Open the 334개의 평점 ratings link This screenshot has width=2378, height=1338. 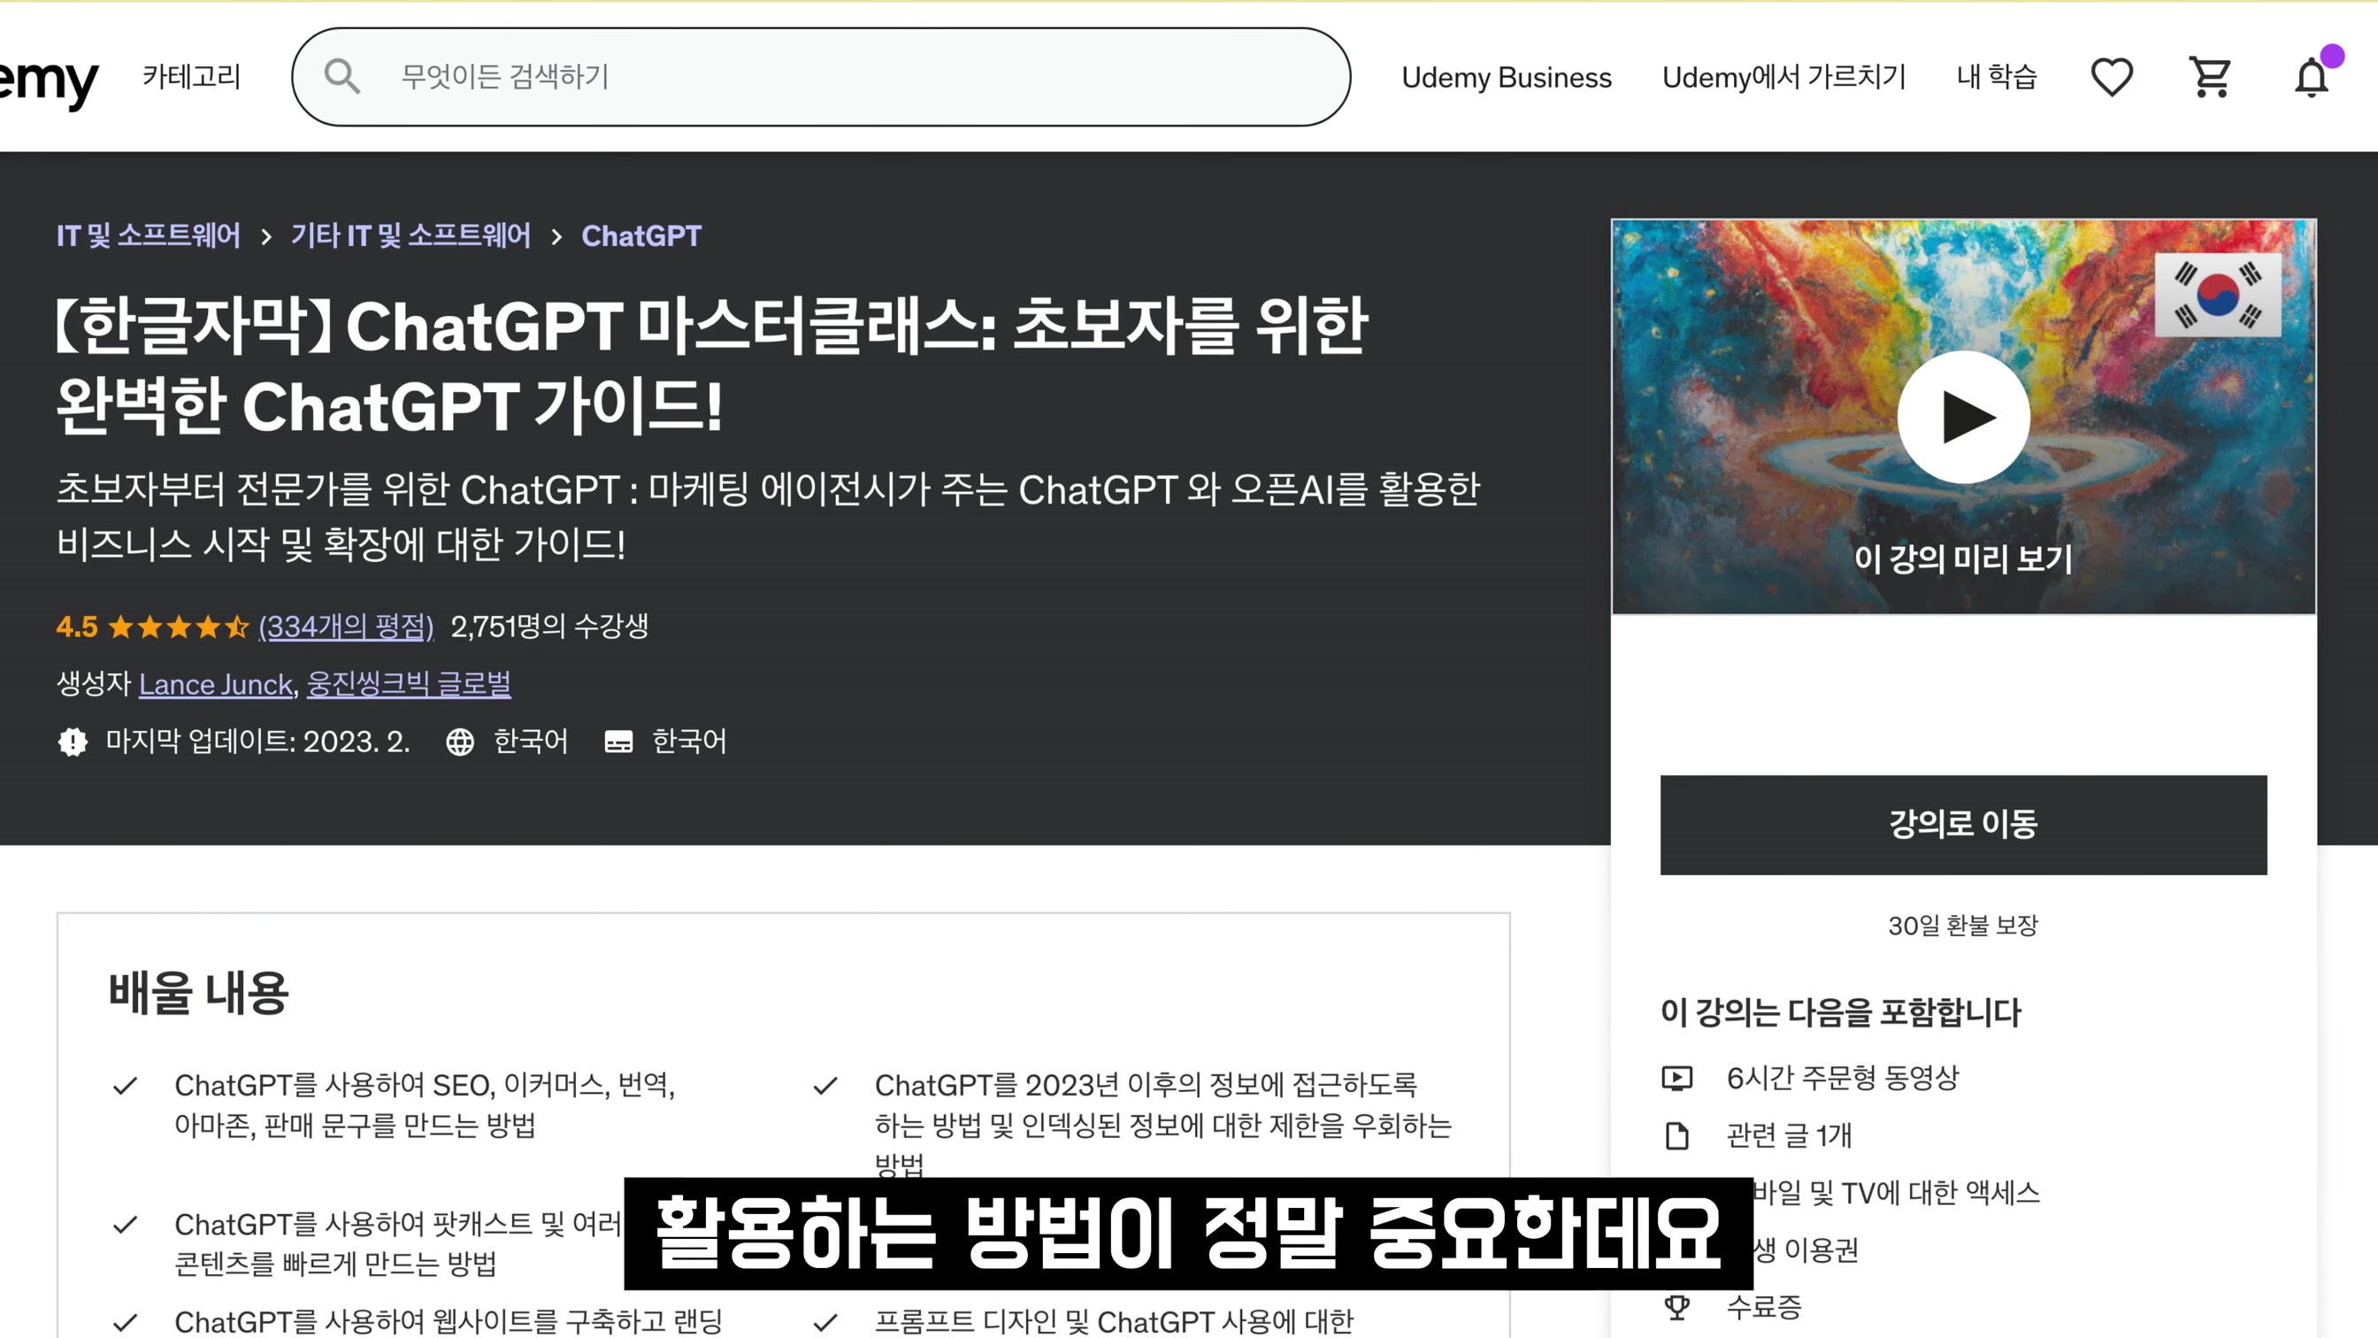[346, 627]
